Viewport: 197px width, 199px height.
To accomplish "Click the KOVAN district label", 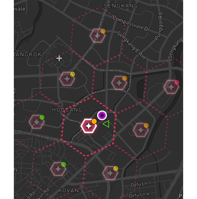I will click(69, 190).
